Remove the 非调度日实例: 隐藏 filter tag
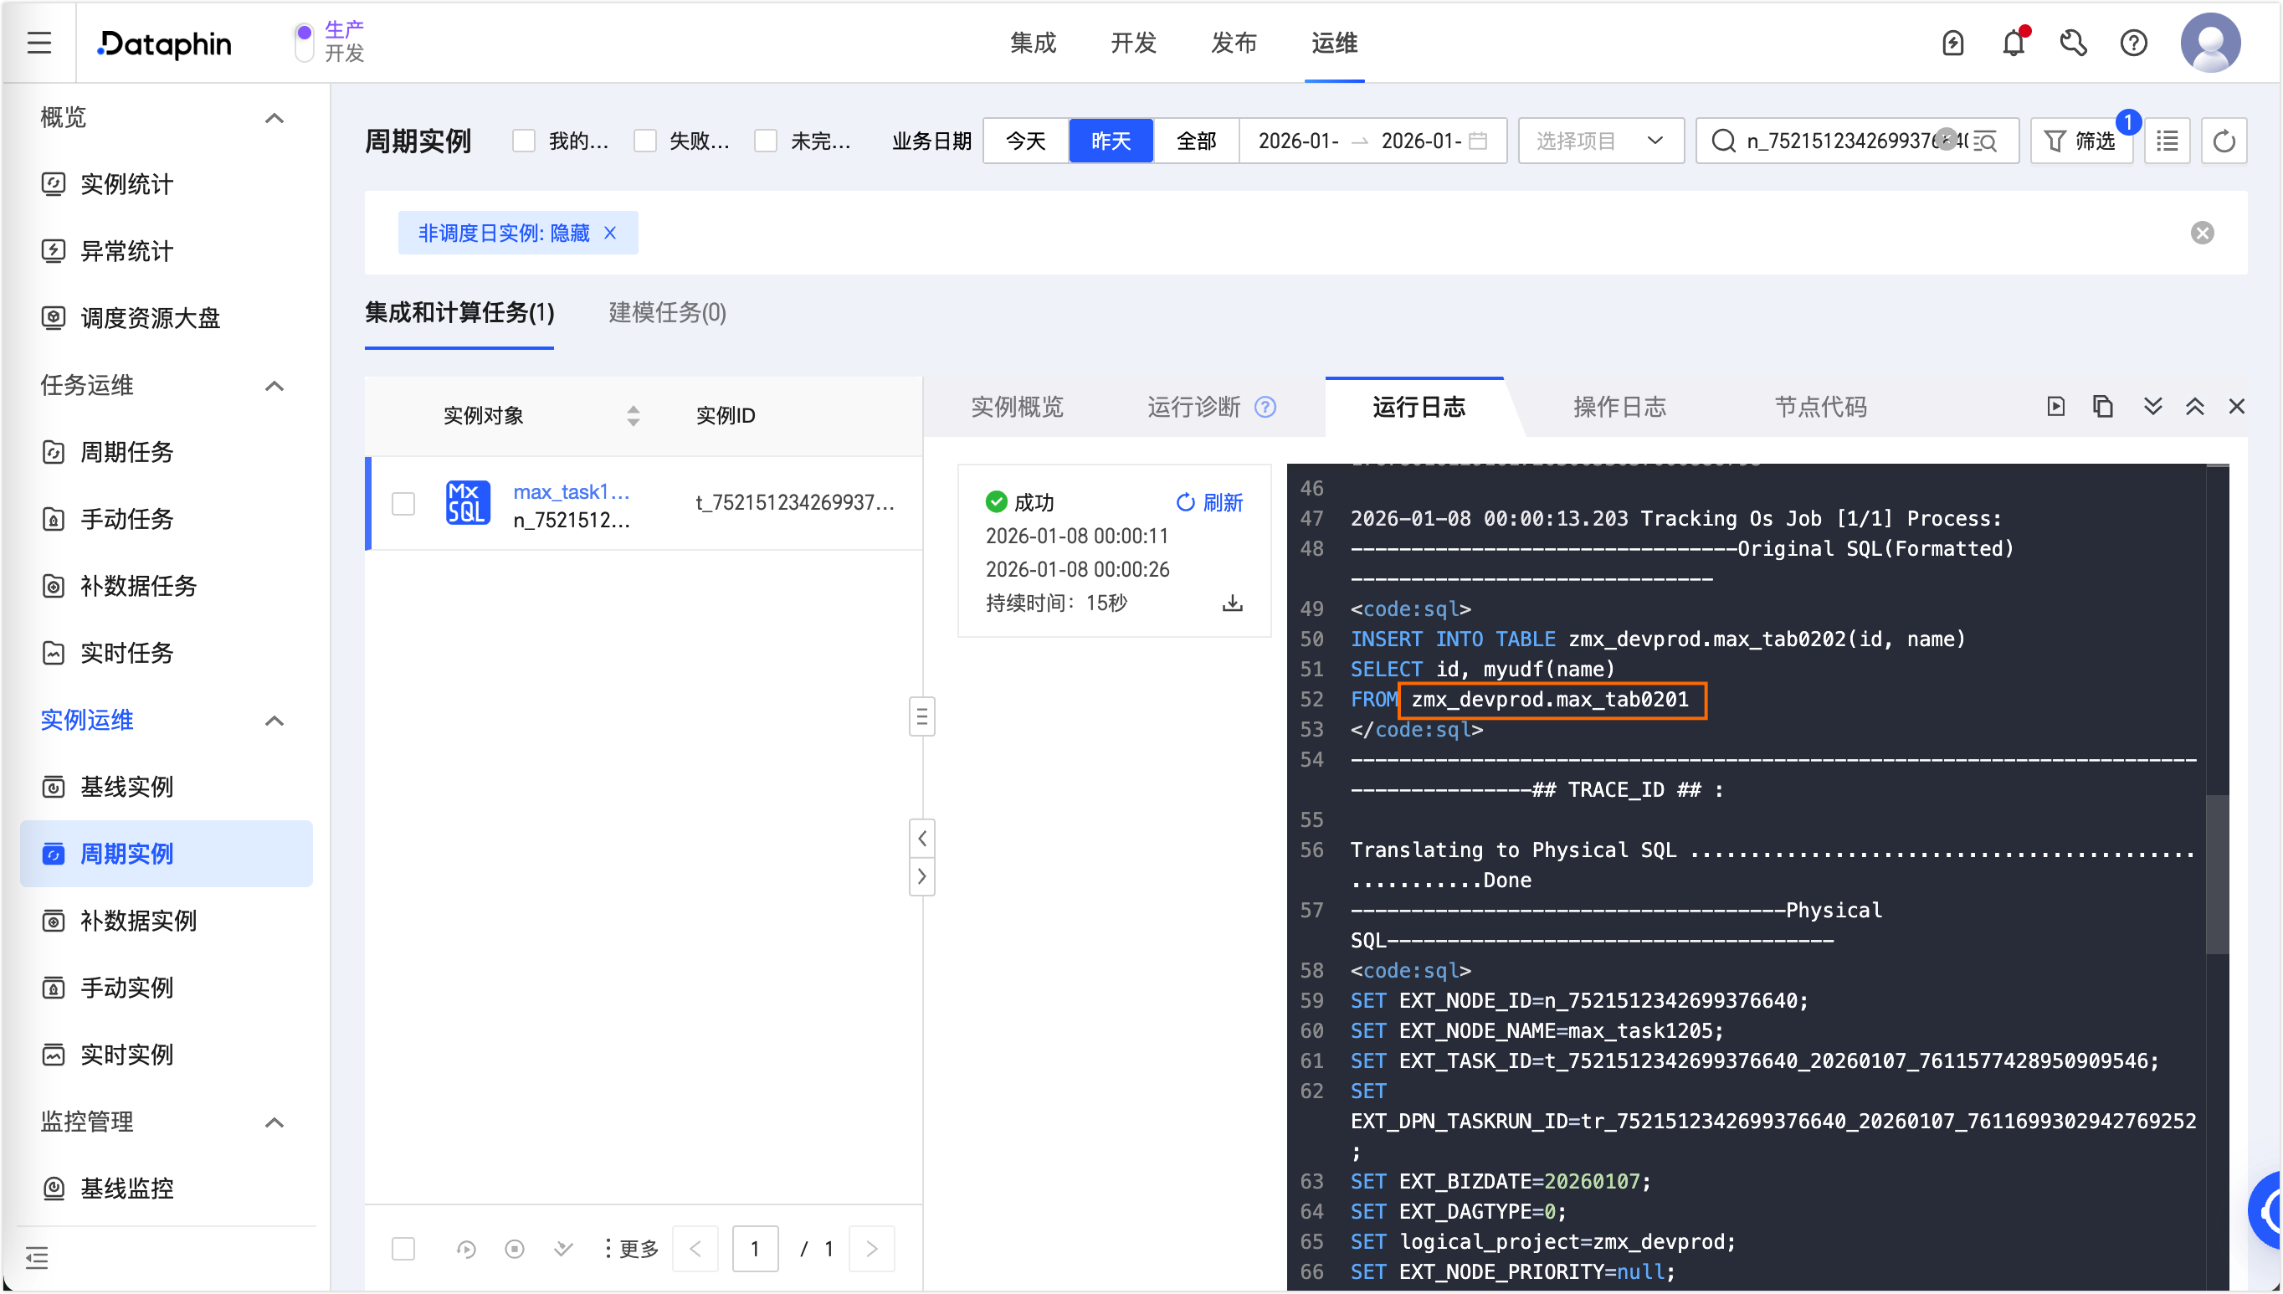Screen dimensions: 2283x1294 610,233
